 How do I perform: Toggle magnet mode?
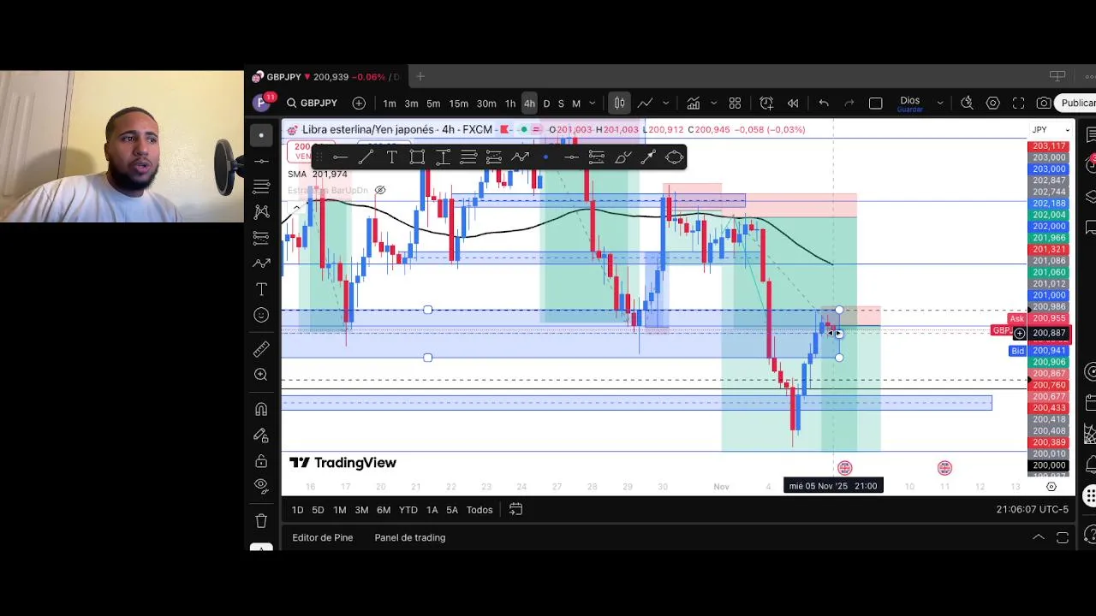click(261, 409)
